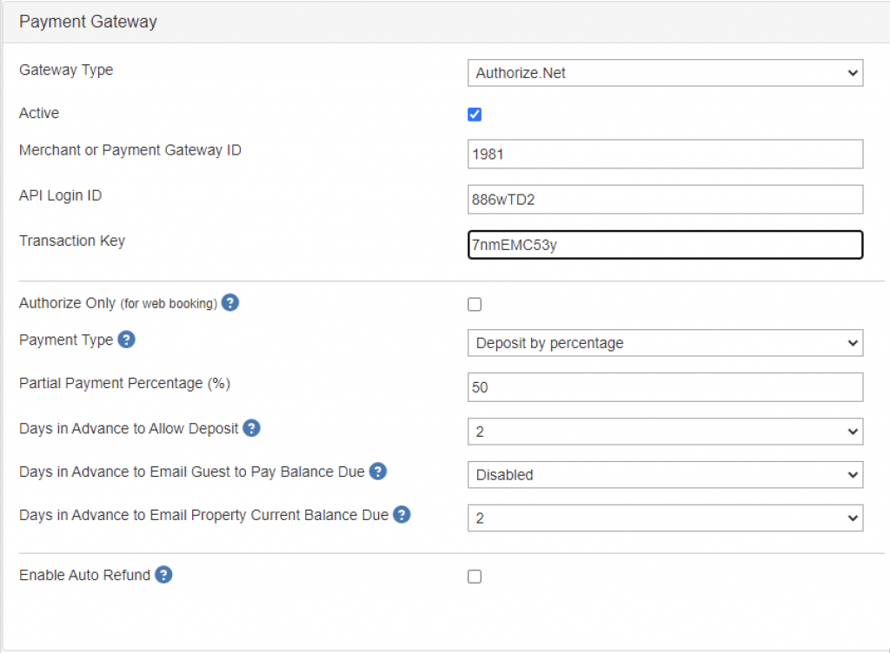The height and width of the screenshot is (653, 890).
Task: Enable the Authorize Only checkbox
Action: [475, 305]
